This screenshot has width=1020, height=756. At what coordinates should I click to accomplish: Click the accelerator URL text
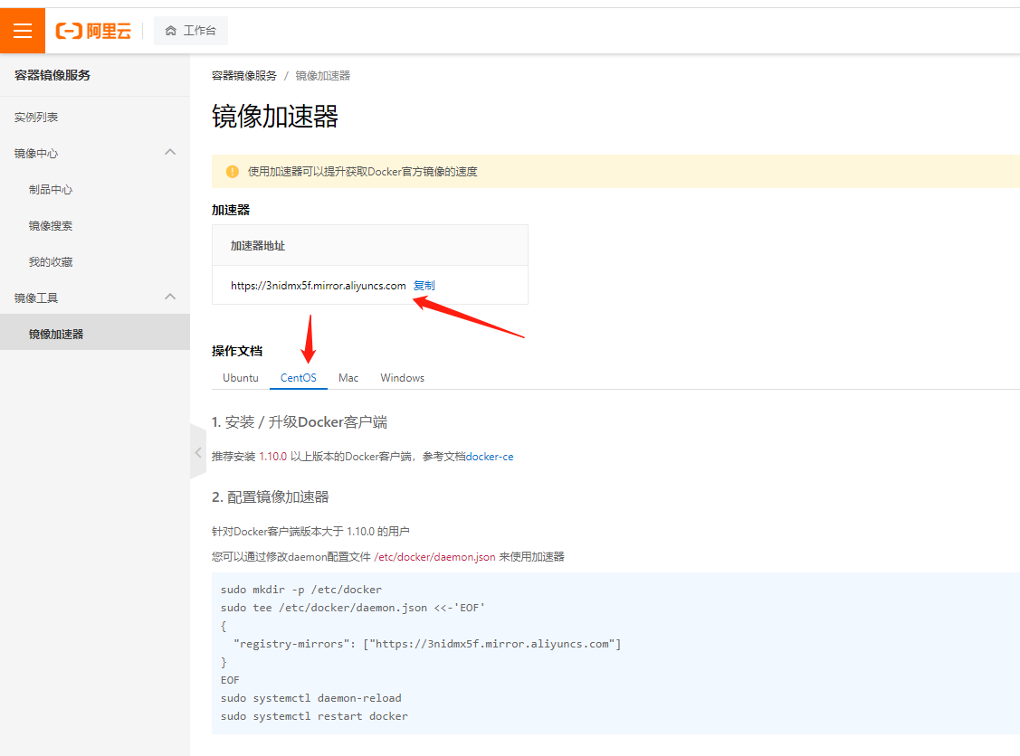click(x=318, y=286)
